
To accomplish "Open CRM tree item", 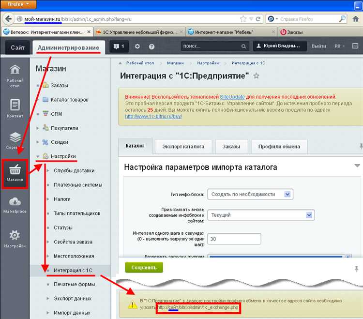I will click(x=56, y=114).
